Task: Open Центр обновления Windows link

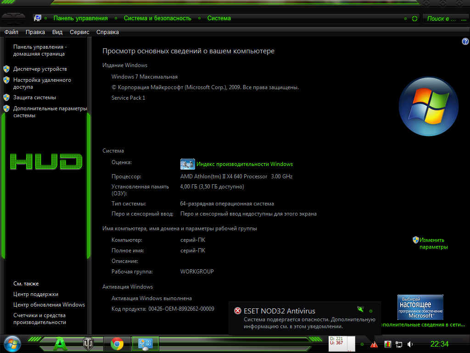Action: (49, 305)
